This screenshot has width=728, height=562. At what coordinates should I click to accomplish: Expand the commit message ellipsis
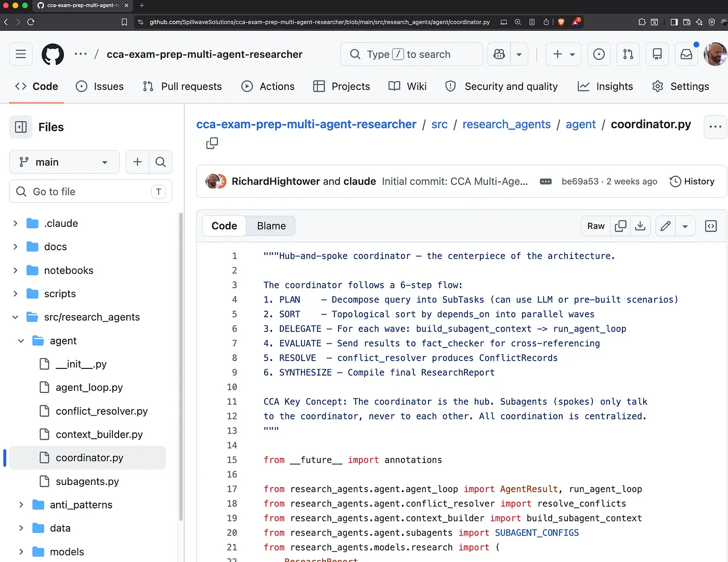(545, 182)
